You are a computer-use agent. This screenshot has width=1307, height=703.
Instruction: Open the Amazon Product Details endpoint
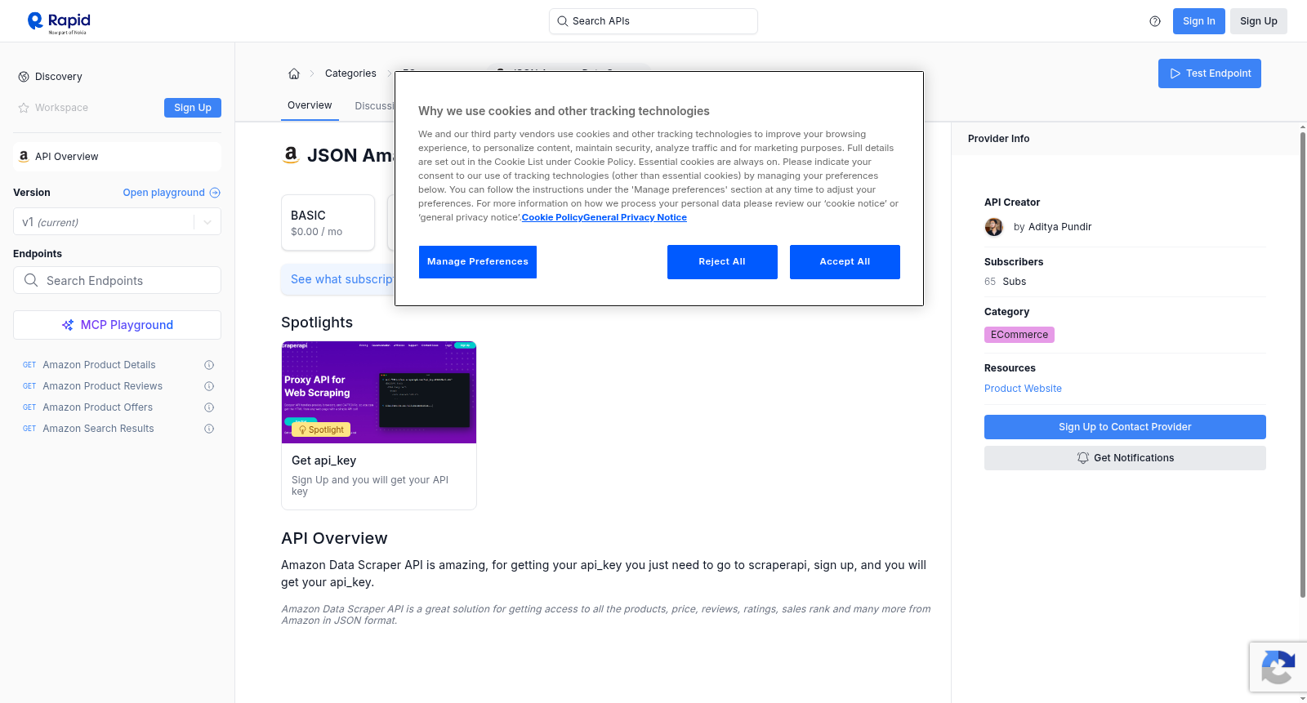coord(99,365)
